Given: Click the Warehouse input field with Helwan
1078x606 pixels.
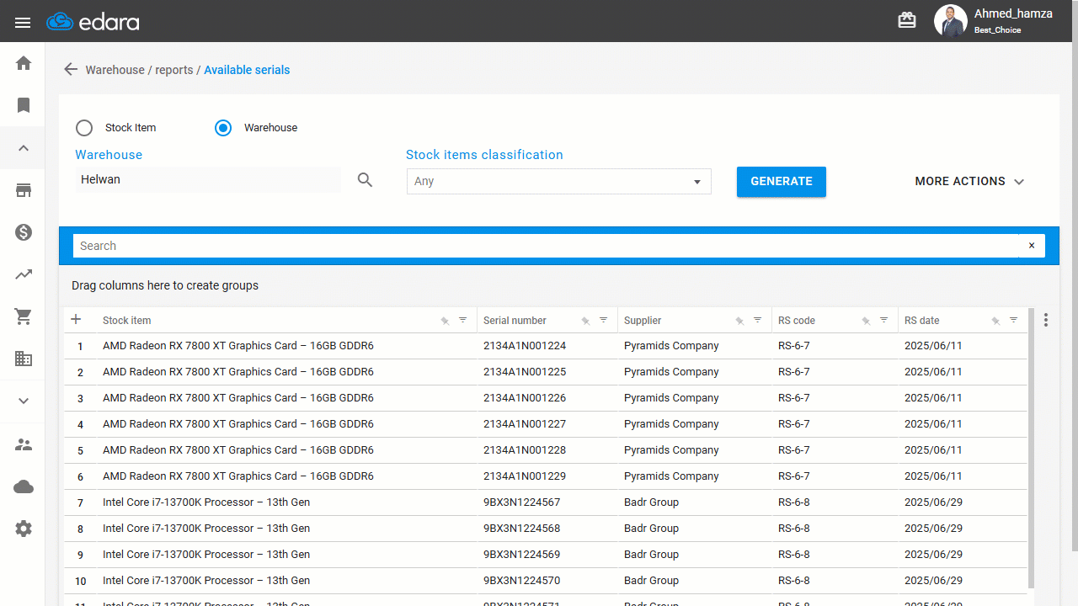Looking at the screenshot, I should point(209,179).
